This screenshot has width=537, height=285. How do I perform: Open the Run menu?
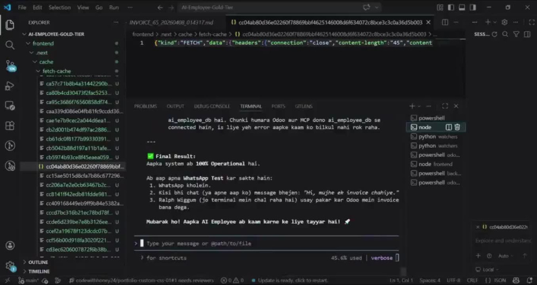[x=114, y=7]
